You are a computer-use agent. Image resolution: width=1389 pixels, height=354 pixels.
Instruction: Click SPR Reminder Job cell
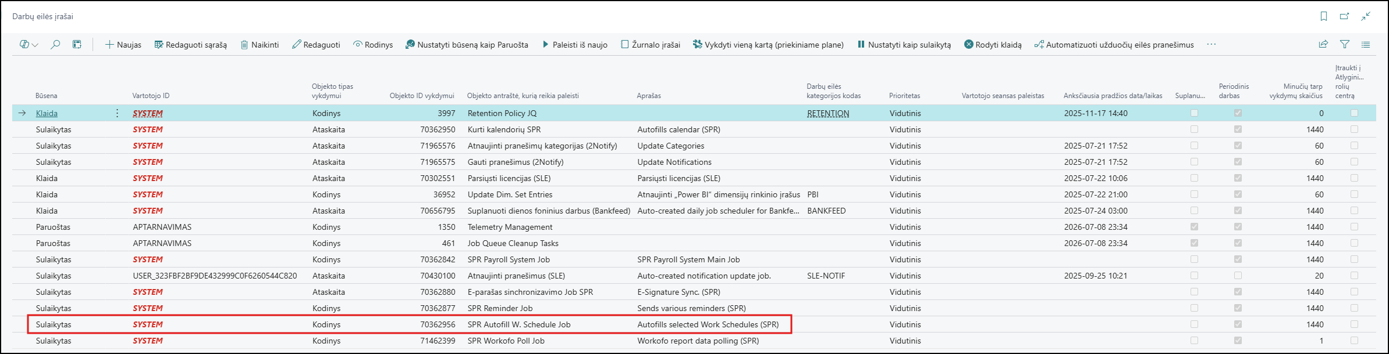coord(500,308)
